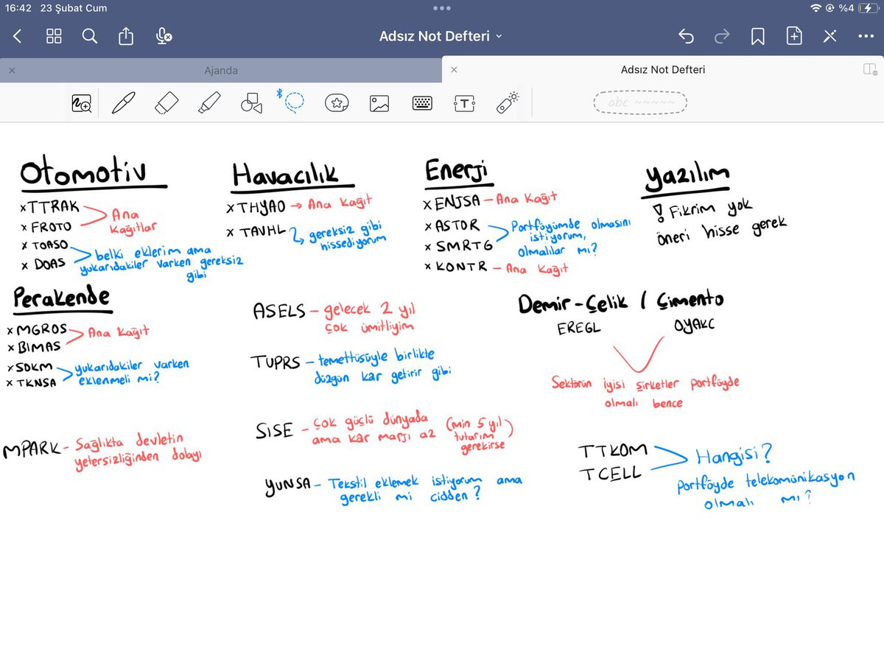Bookmark the current page

(758, 36)
